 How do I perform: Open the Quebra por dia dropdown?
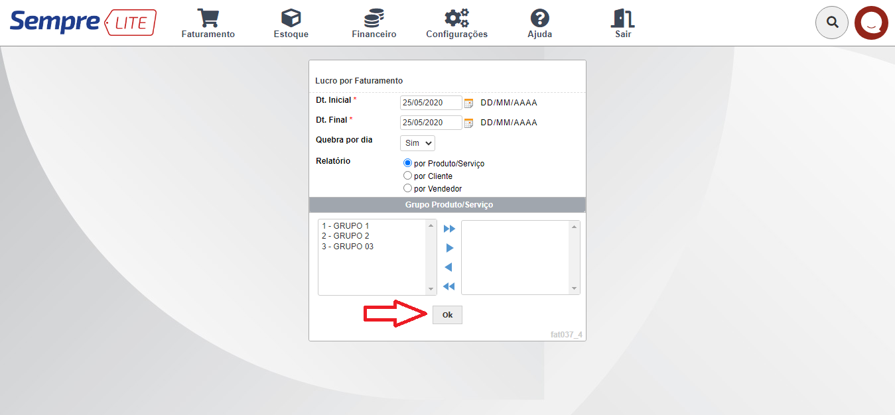point(417,143)
